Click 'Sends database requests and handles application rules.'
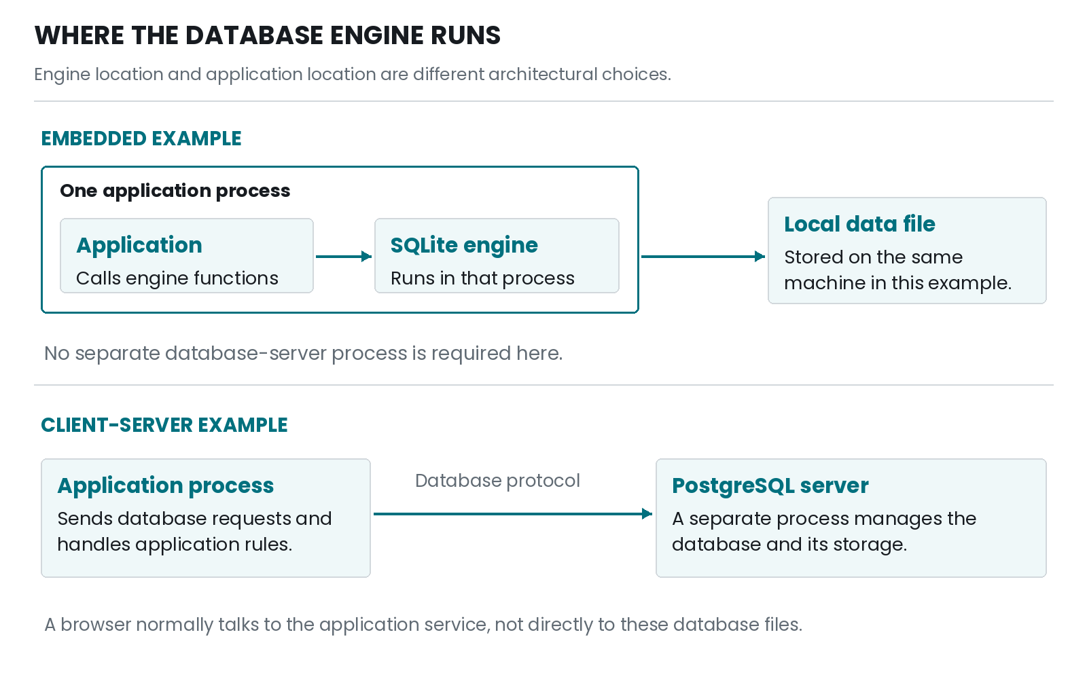 [x=194, y=531]
